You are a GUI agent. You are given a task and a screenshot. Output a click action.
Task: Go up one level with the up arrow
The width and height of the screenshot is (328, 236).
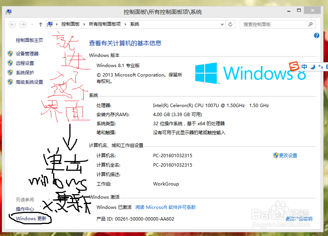pos(41,25)
